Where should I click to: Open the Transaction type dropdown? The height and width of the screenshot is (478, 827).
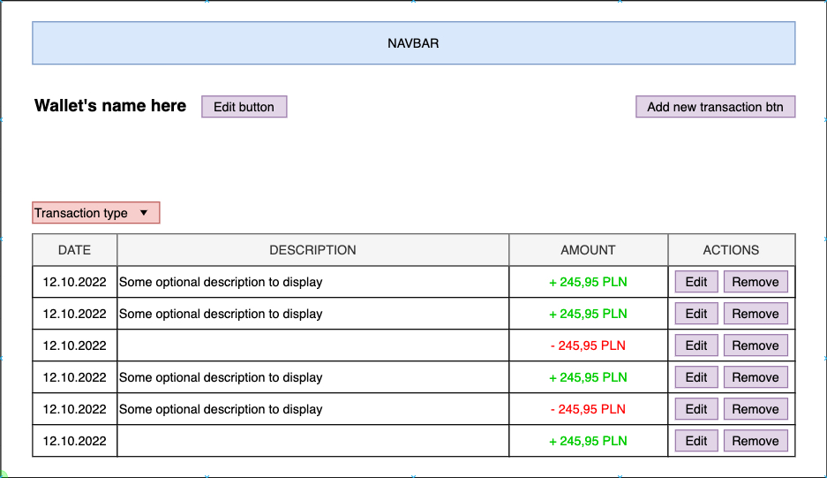click(96, 212)
